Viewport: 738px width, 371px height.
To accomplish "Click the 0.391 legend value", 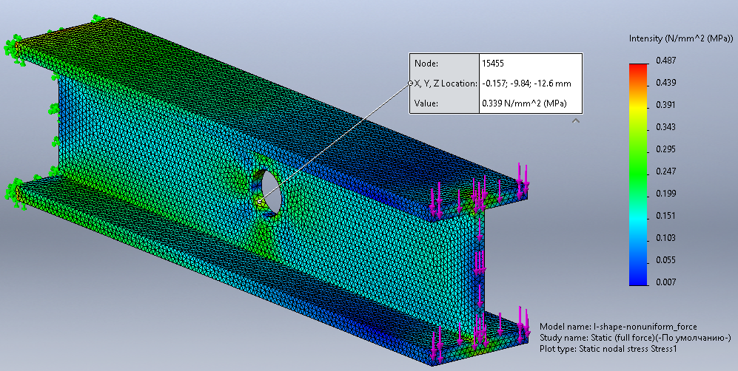I will (666, 105).
